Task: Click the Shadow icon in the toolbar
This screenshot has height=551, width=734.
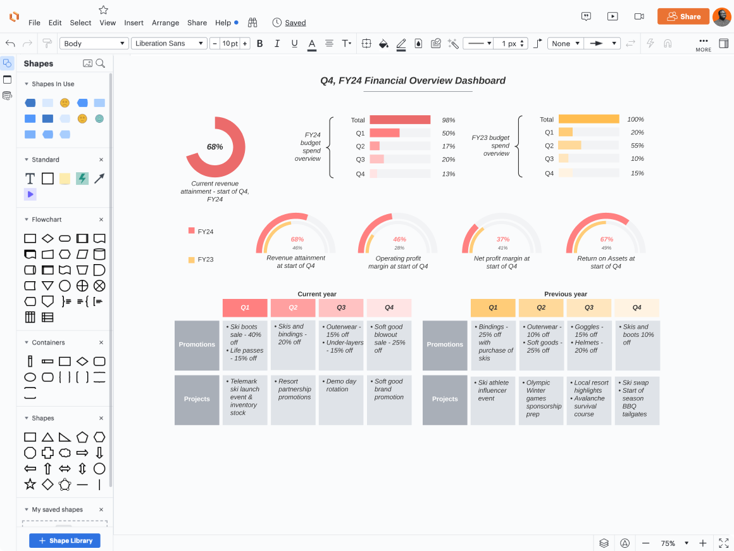Action: click(418, 43)
